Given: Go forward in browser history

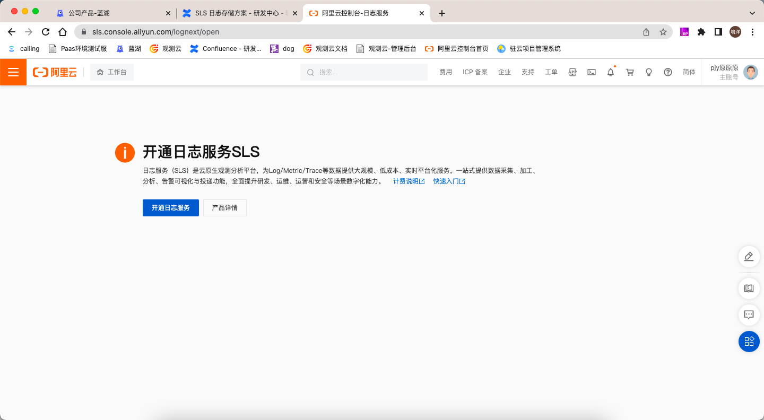Looking at the screenshot, I should [x=29, y=32].
